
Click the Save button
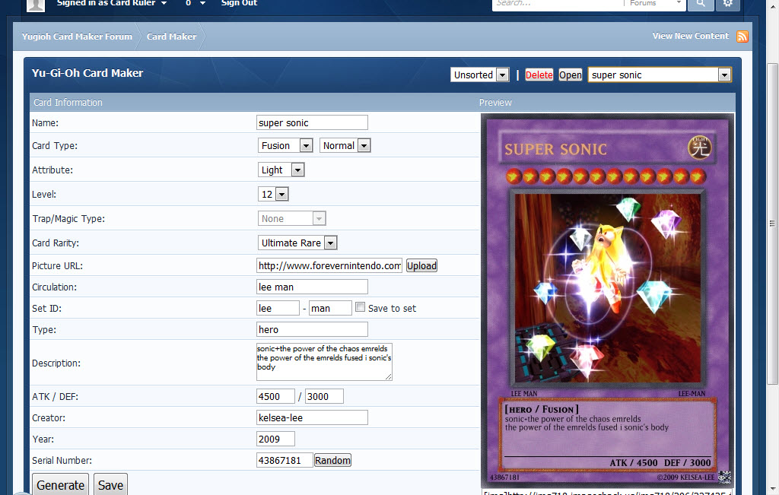point(110,484)
